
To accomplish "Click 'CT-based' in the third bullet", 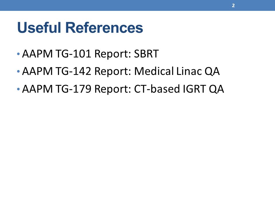I will (157, 89).
